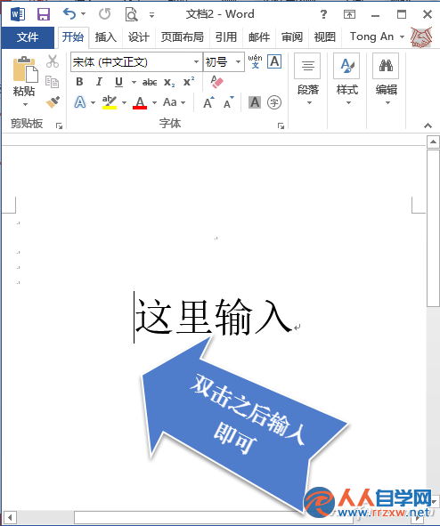Click the Word application icon
Viewport: 440px width, 526px height.
coord(18,14)
